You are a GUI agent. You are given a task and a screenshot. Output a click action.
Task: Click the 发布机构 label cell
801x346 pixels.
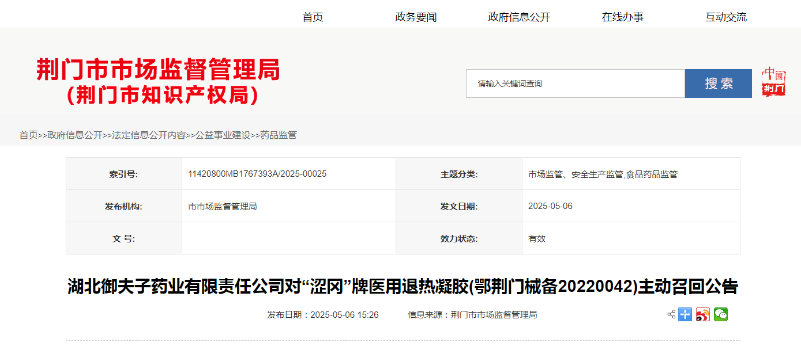pyautogui.click(x=124, y=206)
